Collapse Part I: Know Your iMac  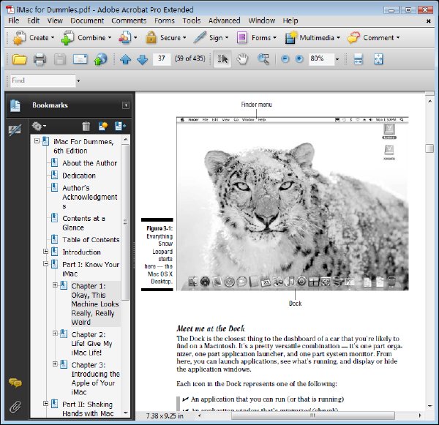[45, 263]
